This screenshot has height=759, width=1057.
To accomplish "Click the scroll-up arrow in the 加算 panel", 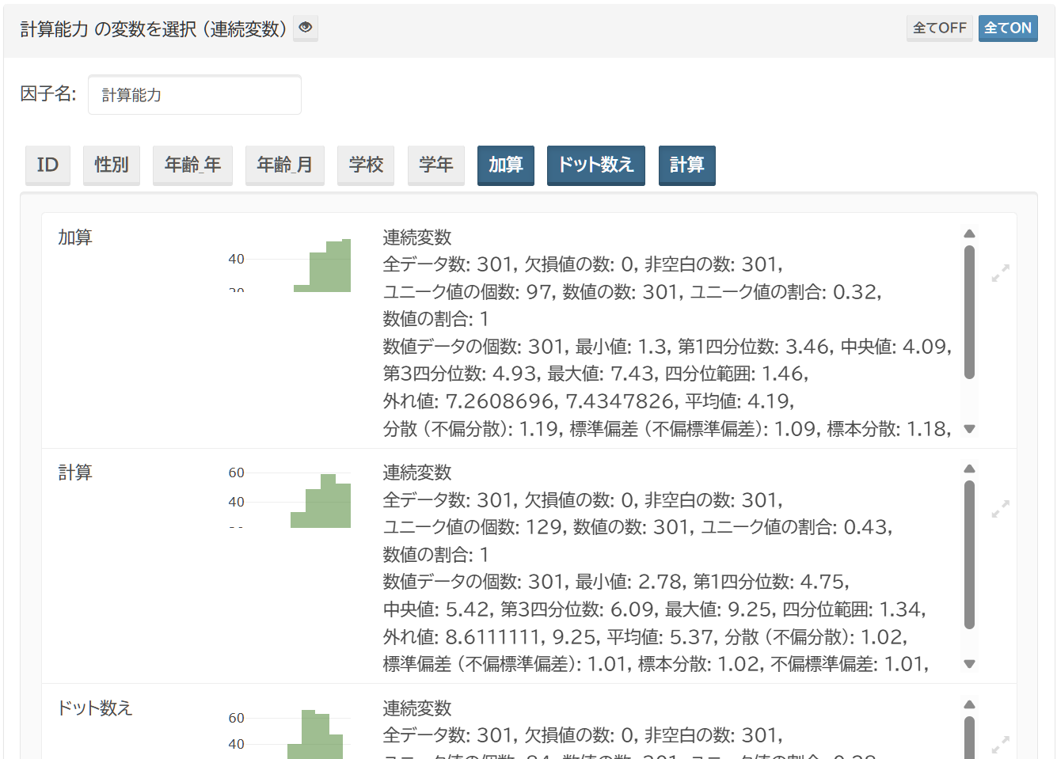I will 969,233.
